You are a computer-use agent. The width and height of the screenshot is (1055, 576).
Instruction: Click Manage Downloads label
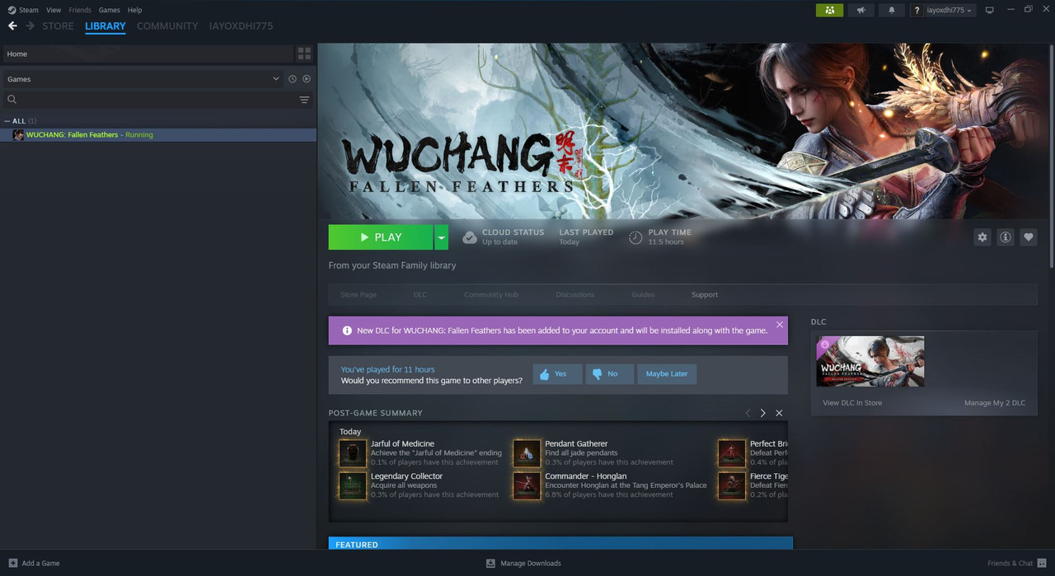click(531, 564)
